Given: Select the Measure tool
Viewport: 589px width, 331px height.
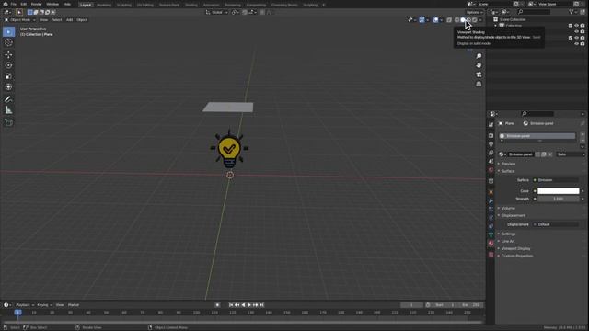Looking at the screenshot, I should 8,110.
